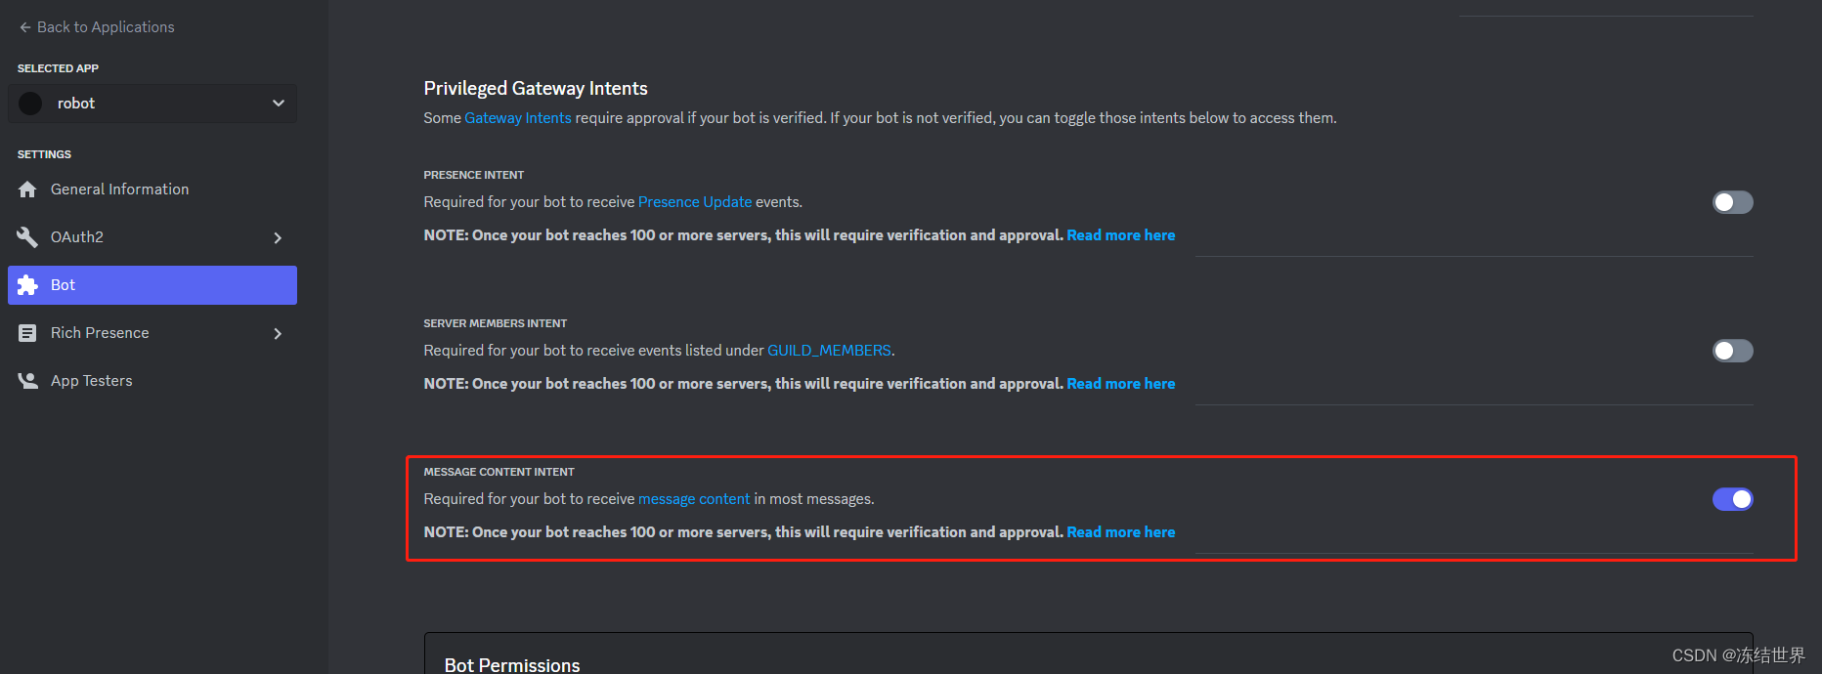Click the puzzle piece Bot icon

pyautogui.click(x=27, y=285)
